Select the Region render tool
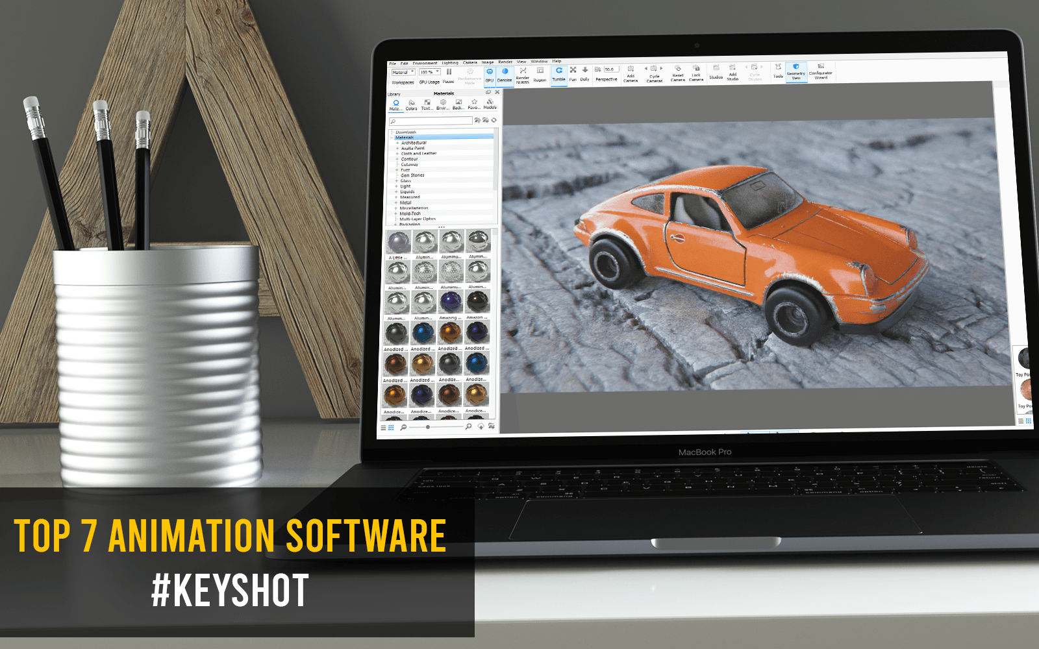The width and height of the screenshot is (1039, 649). tap(540, 75)
